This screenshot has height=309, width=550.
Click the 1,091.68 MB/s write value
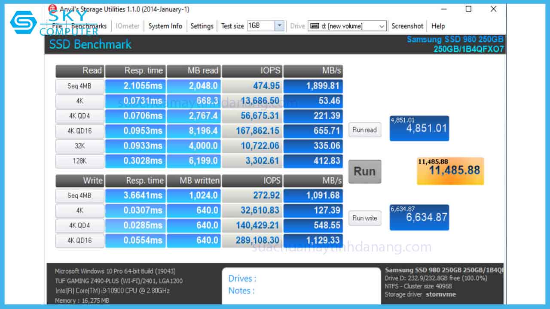click(313, 195)
